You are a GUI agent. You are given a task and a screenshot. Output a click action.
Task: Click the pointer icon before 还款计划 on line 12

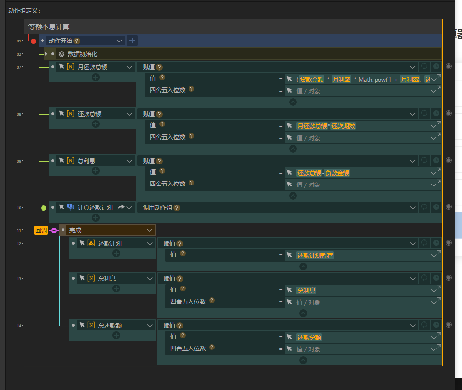[82, 243]
